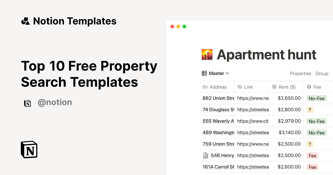Click the small avatar icon beside @notion
The height and width of the screenshot is (175, 333).
pyautogui.click(x=27, y=103)
